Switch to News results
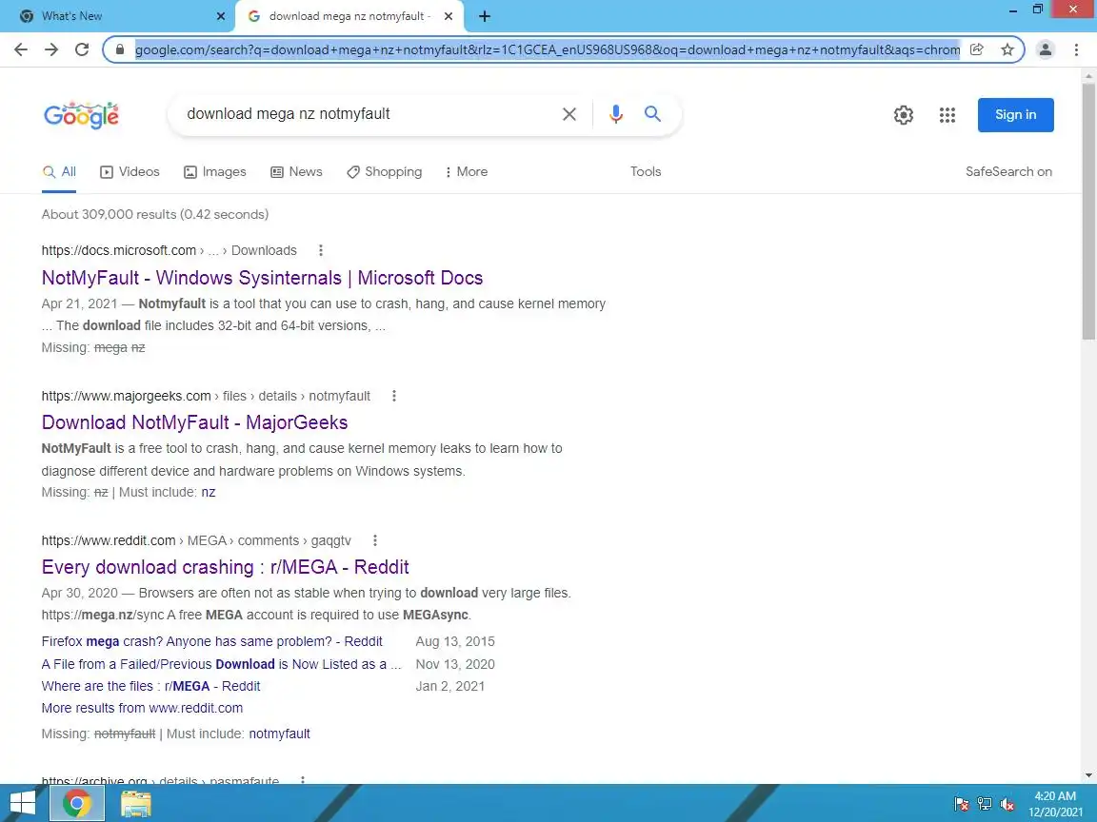 [x=297, y=172]
